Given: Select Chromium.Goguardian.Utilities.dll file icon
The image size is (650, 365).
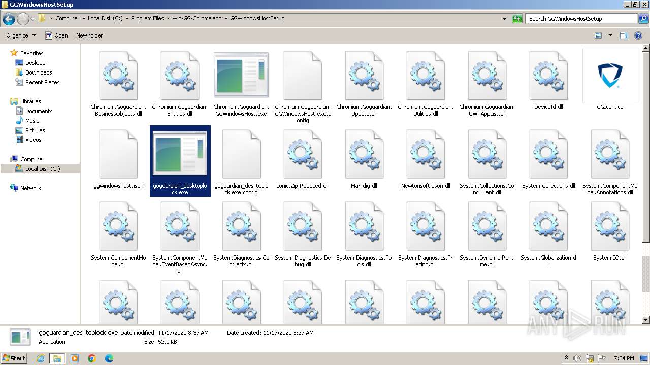Looking at the screenshot, I should click(x=426, y=75).
